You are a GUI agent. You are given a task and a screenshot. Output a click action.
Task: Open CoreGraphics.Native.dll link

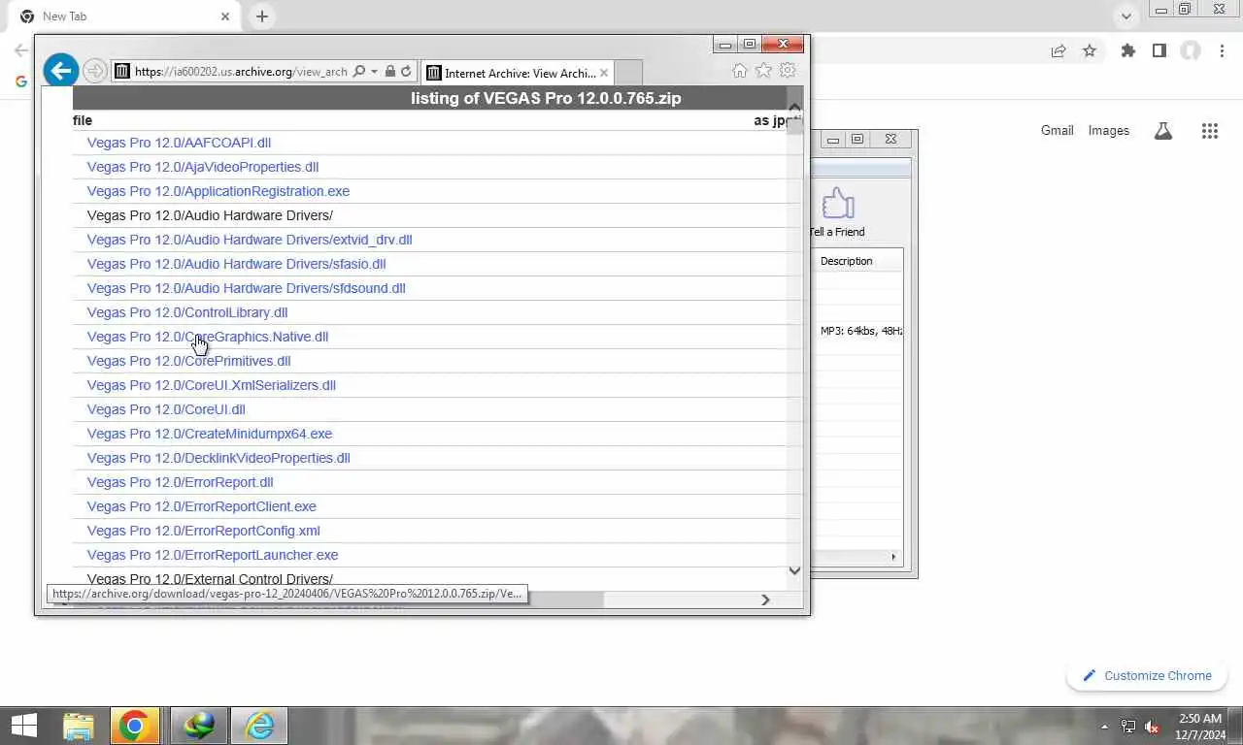click(208, 337)
